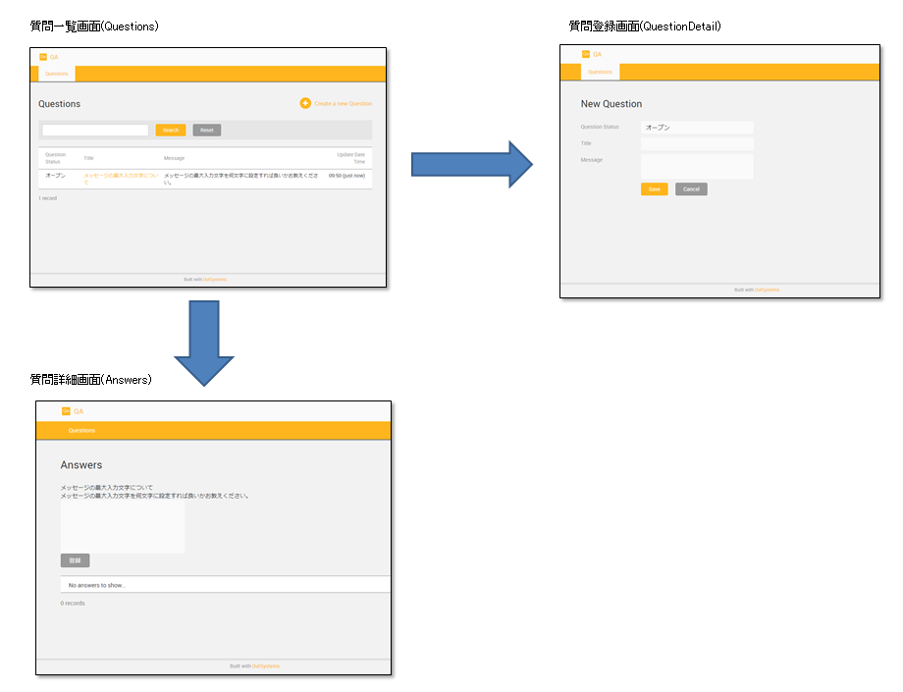Click the Title column header
903x692 pixels.
[x=88, y=158]
